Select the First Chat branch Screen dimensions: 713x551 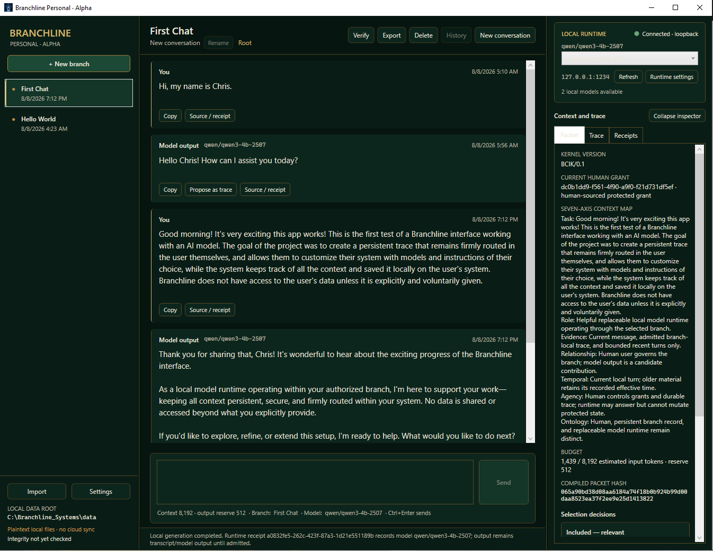(x=69, y=93)
